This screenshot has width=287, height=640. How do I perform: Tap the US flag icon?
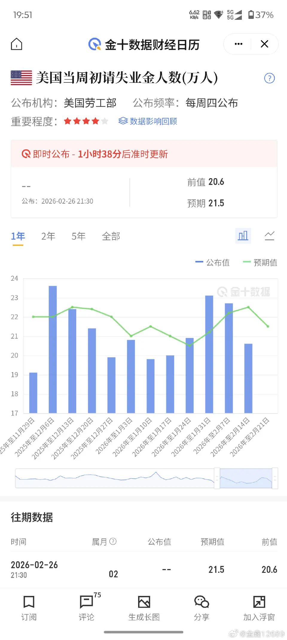tap(21, 78)
